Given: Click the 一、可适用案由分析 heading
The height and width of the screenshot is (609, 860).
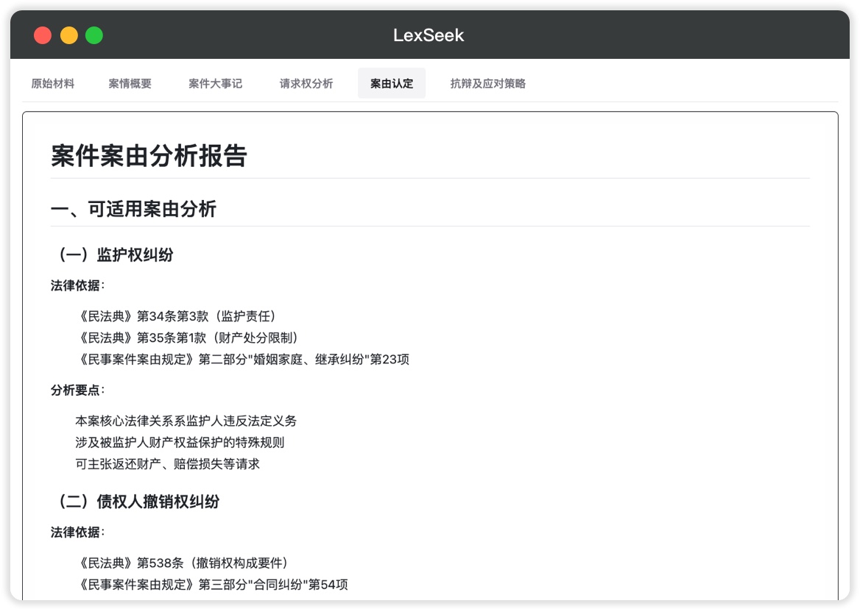Looking at the screenshot, I should pyautogui.click(x=133, y=209).
